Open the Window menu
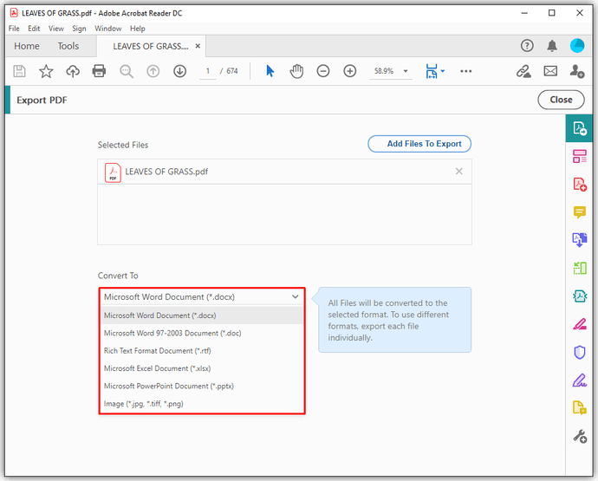 coord(108,29)
